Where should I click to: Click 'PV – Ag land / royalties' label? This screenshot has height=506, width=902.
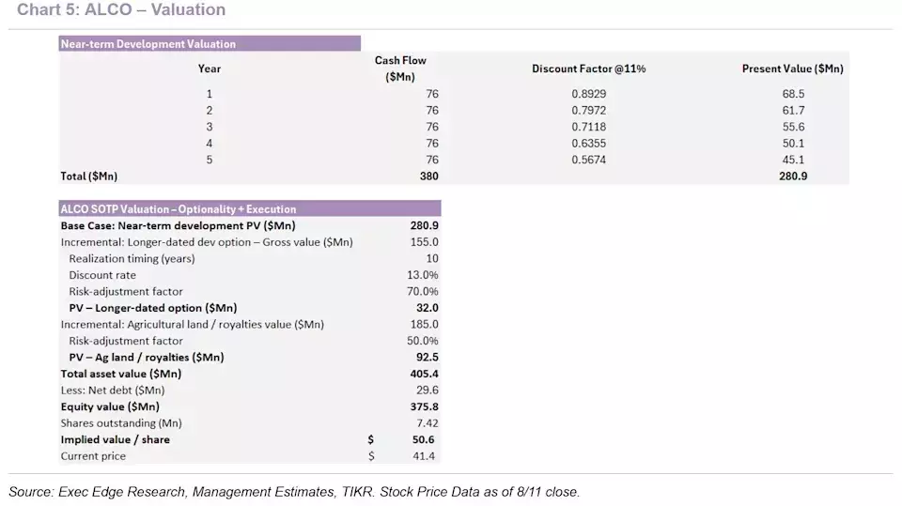point(147,358)
